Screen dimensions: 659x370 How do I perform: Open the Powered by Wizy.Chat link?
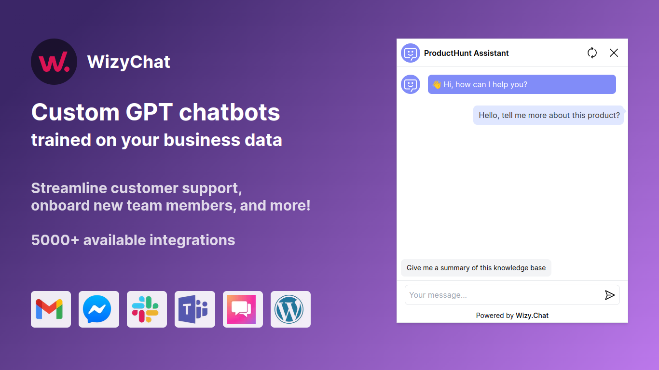point(532,316)
